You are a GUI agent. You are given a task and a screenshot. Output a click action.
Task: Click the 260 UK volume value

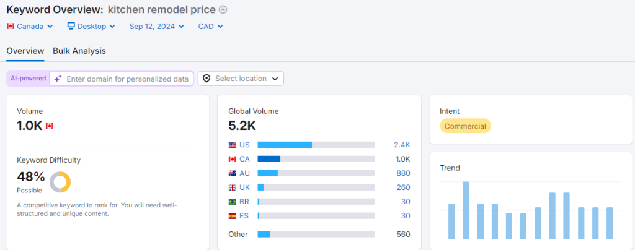[x=403, y=187]
